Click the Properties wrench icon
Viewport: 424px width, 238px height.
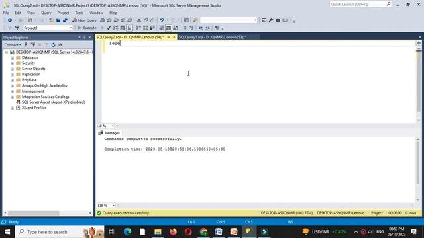click(271, 20)
